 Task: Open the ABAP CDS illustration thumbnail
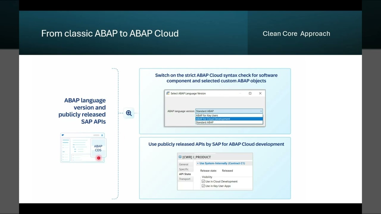point(83,148)
